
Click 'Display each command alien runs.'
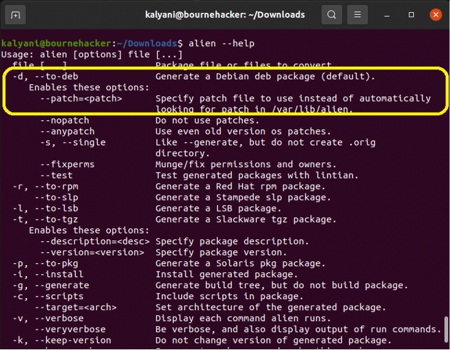click(243, 318)
